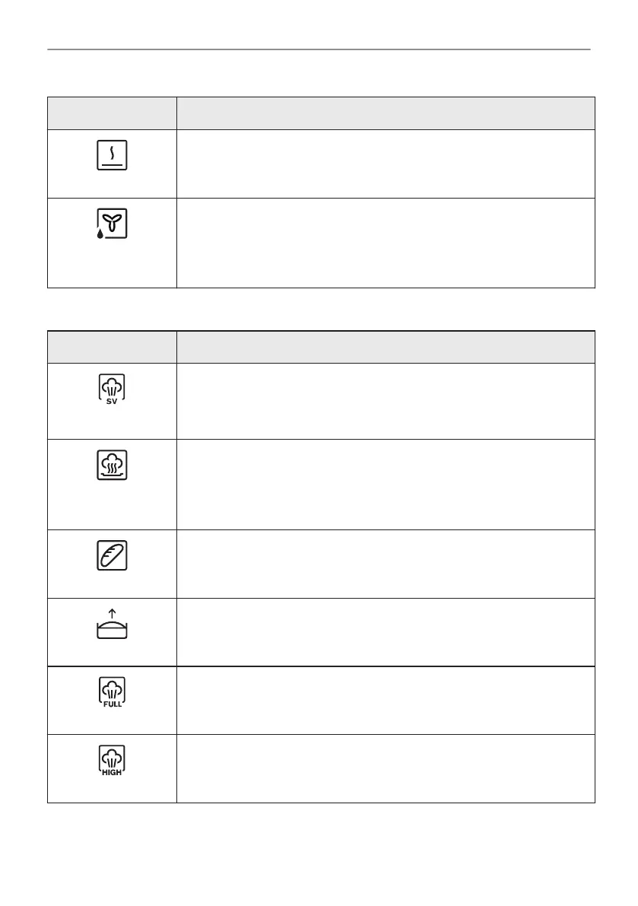Click the blank description cell beside HIGH icon
Image resolution: width=638 pixels, height=906 pixels.
[x=385, y=768]
